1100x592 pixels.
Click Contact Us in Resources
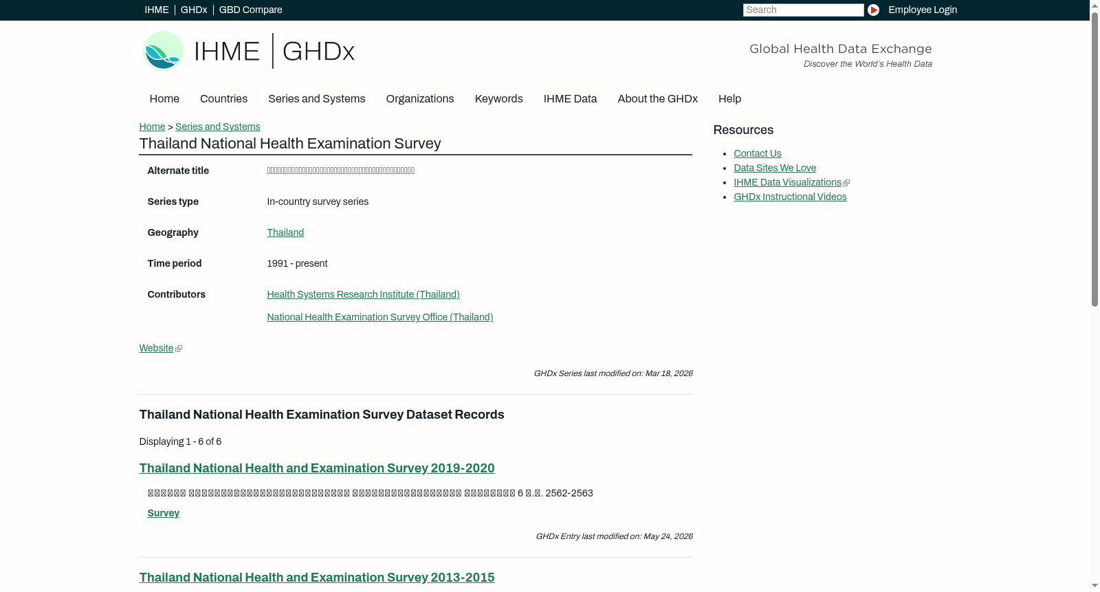click(757, 153)
